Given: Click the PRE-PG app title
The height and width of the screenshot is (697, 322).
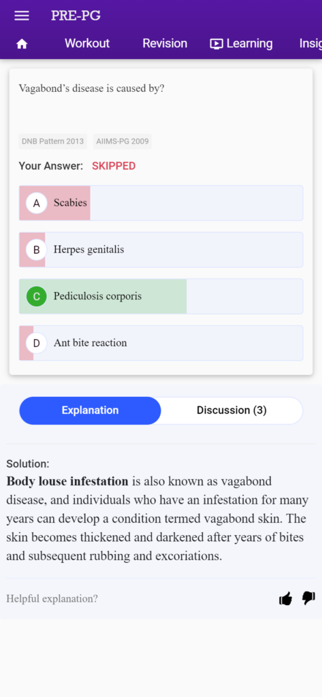Looking at the screenshot, I should (x=76, y=16).
